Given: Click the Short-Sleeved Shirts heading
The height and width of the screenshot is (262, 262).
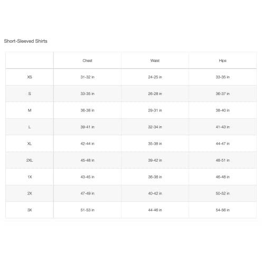Looking at the screenshot, I should [x=26, y=41].
